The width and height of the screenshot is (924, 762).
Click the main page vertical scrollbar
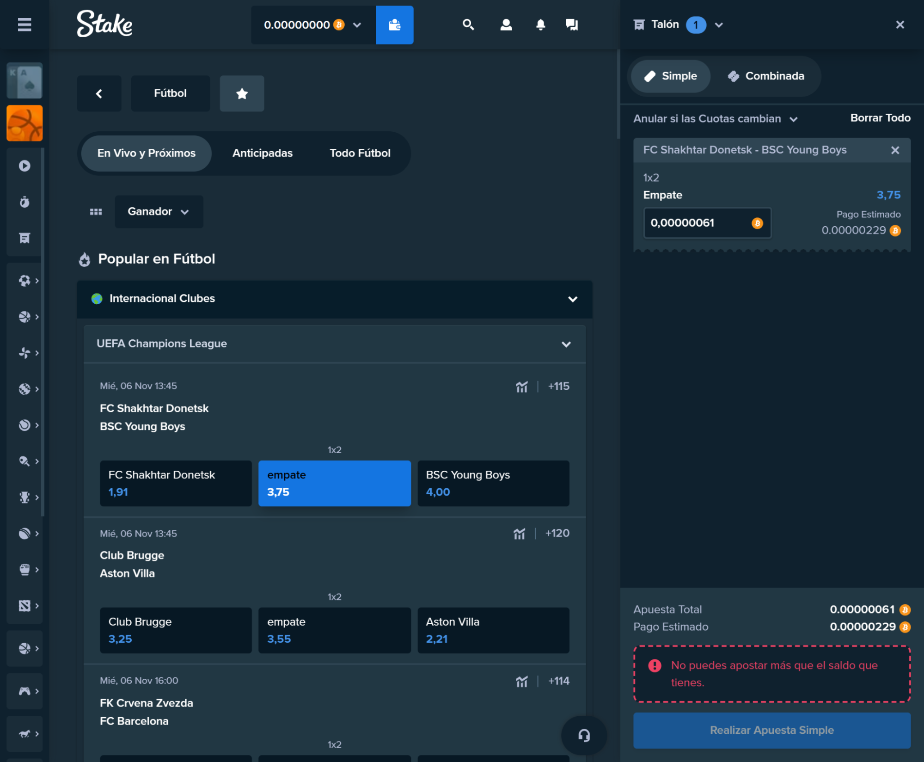(x=618, y=94)
